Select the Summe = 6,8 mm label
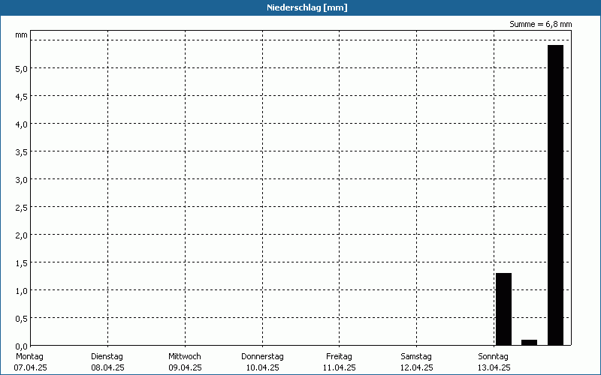The image size is (601, 375). tap(540, 24)
